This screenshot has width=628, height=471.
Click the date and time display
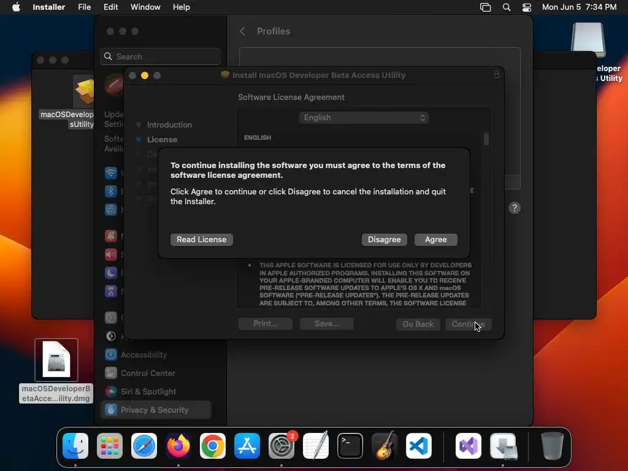pos(579,7)
